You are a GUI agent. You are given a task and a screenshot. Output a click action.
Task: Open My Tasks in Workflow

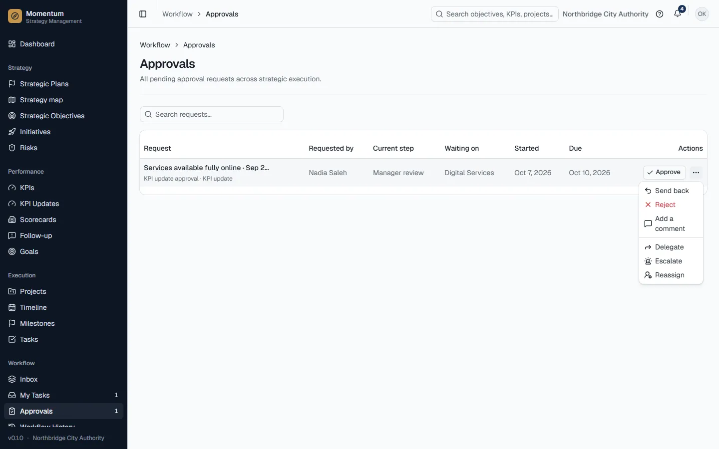point(63,395)
